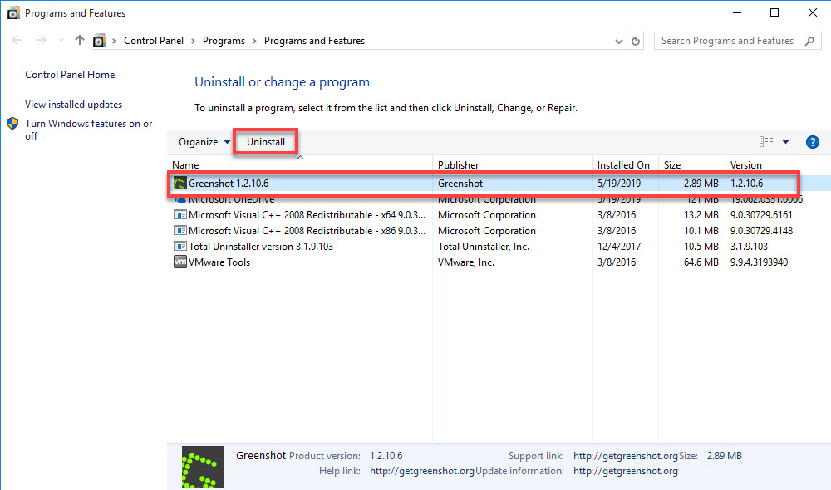Viewport: 831px width, 490px height.
Task: Click the Visual C++ x86 installer icon
Action: tap(180, 231)
